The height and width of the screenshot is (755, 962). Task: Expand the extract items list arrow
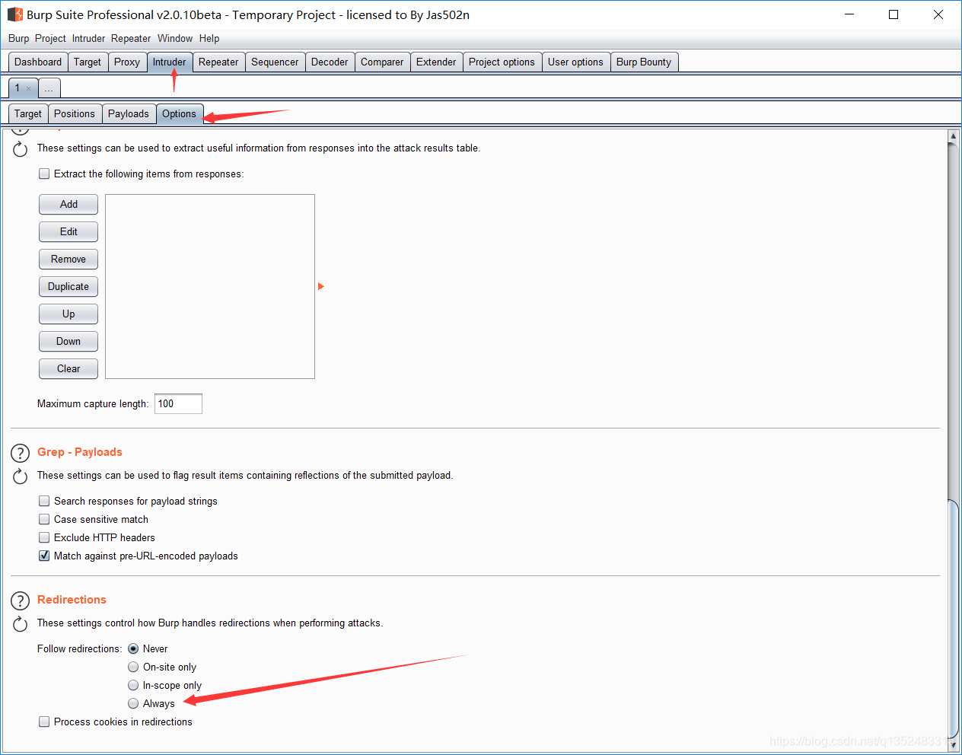coord(321,286)
